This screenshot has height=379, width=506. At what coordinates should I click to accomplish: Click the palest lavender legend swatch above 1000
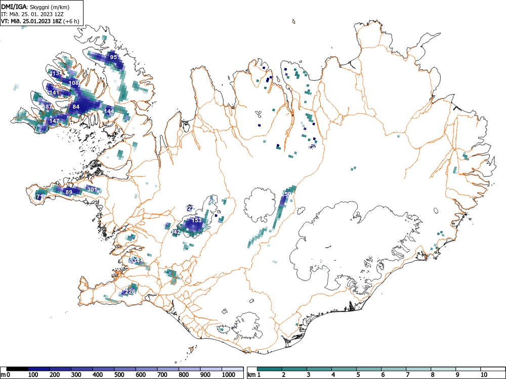[x=233, y=369]
